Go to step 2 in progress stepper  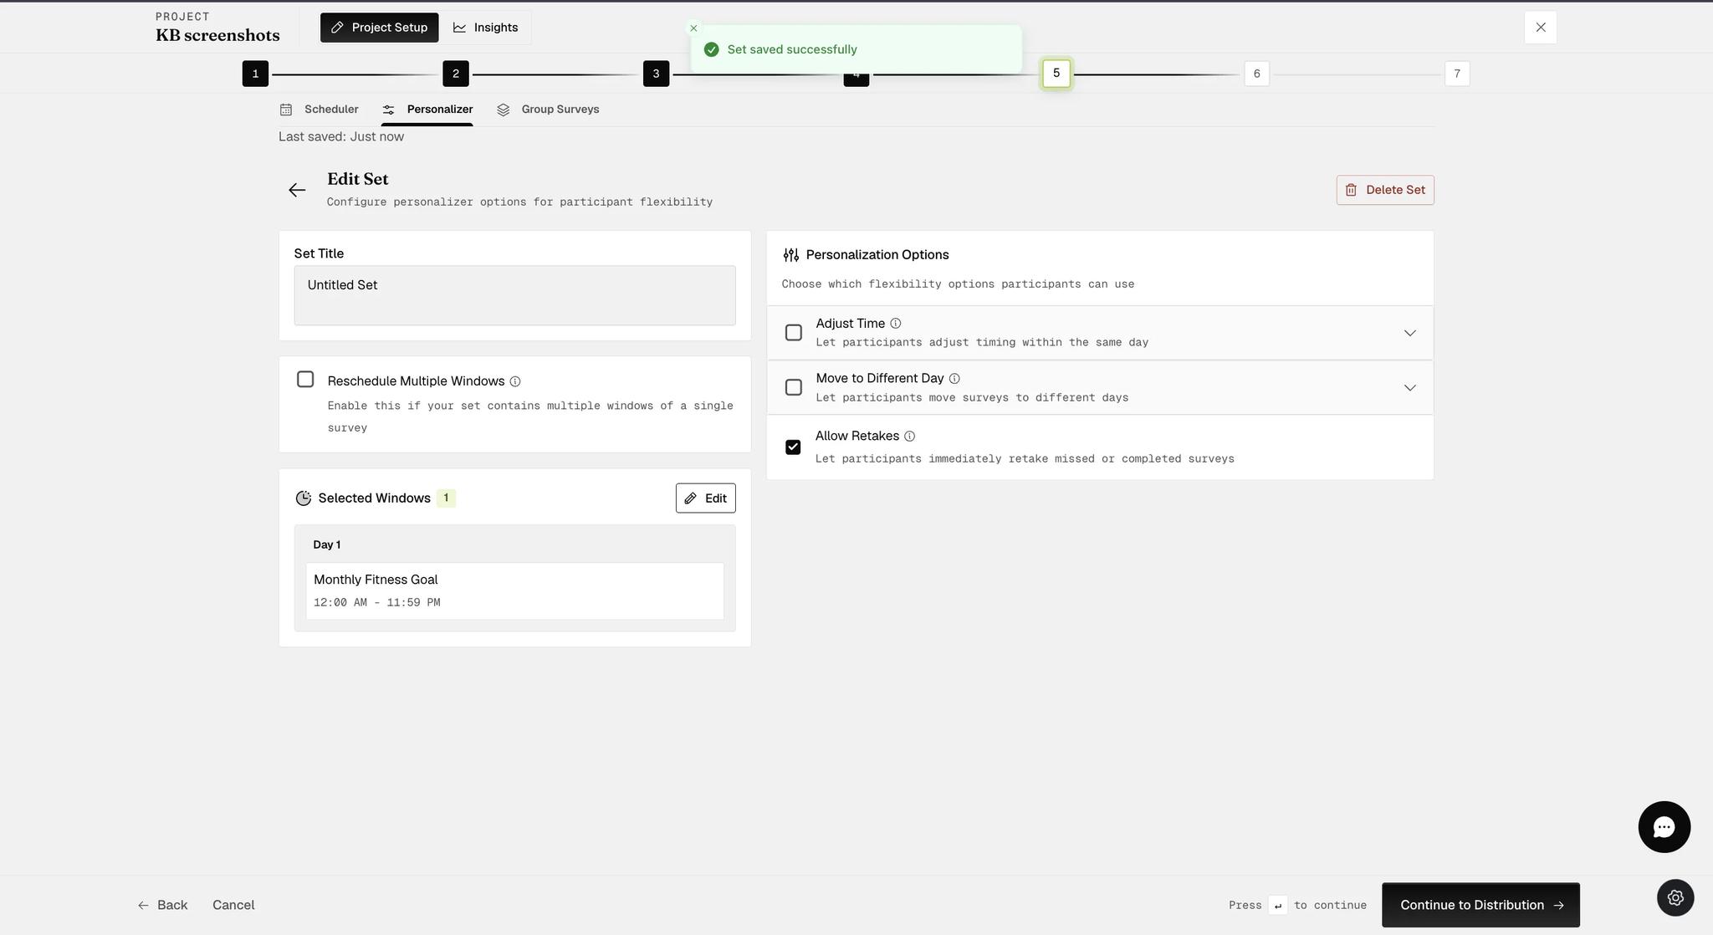456,74
